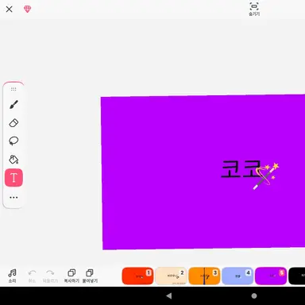
Task: Tap the 숨기기 hide button
Action: (254, 9)
